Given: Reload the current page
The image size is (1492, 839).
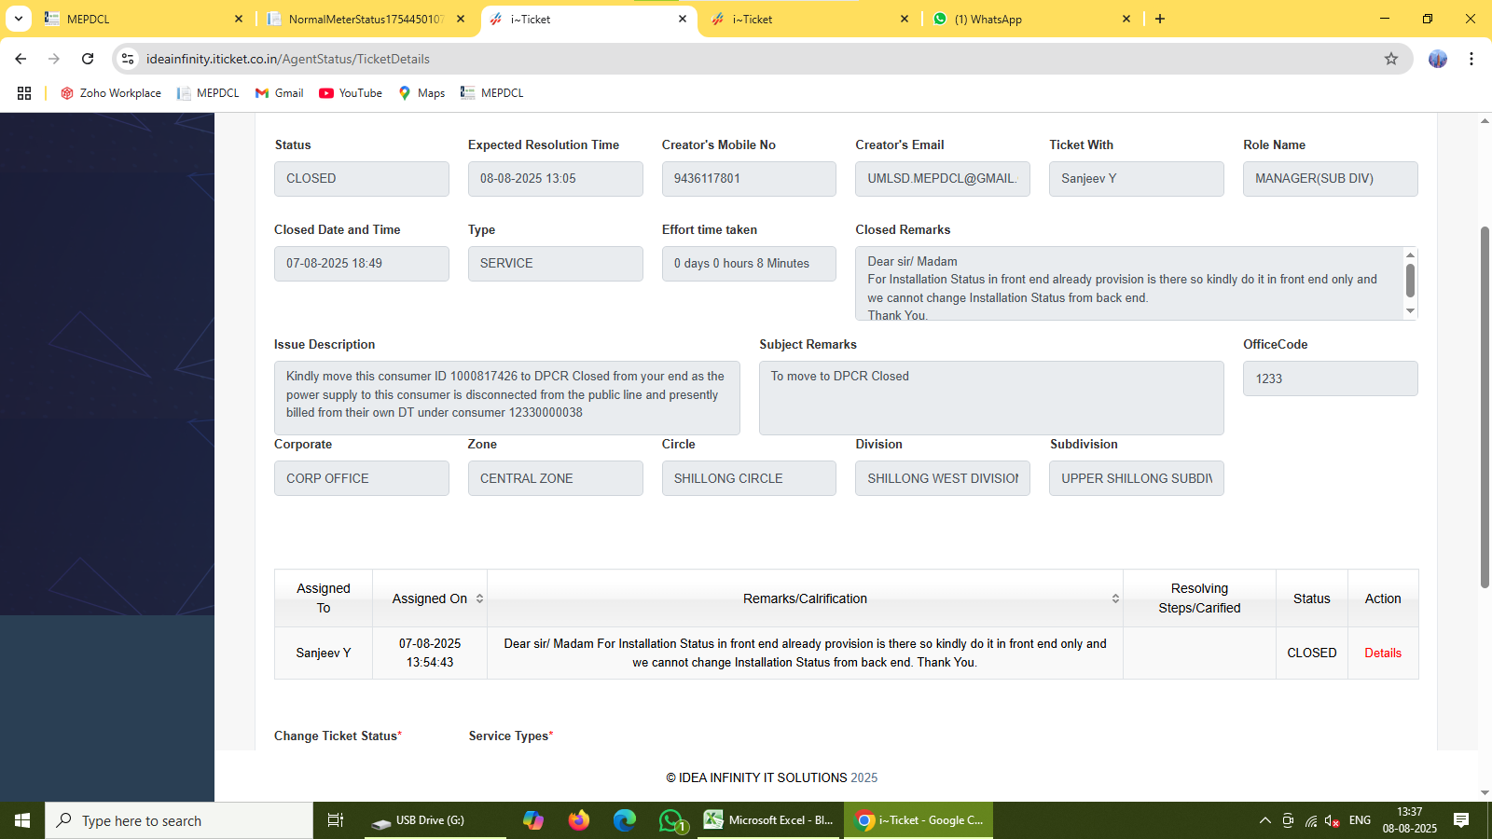Looking at the screenshot, I should 88,59.
